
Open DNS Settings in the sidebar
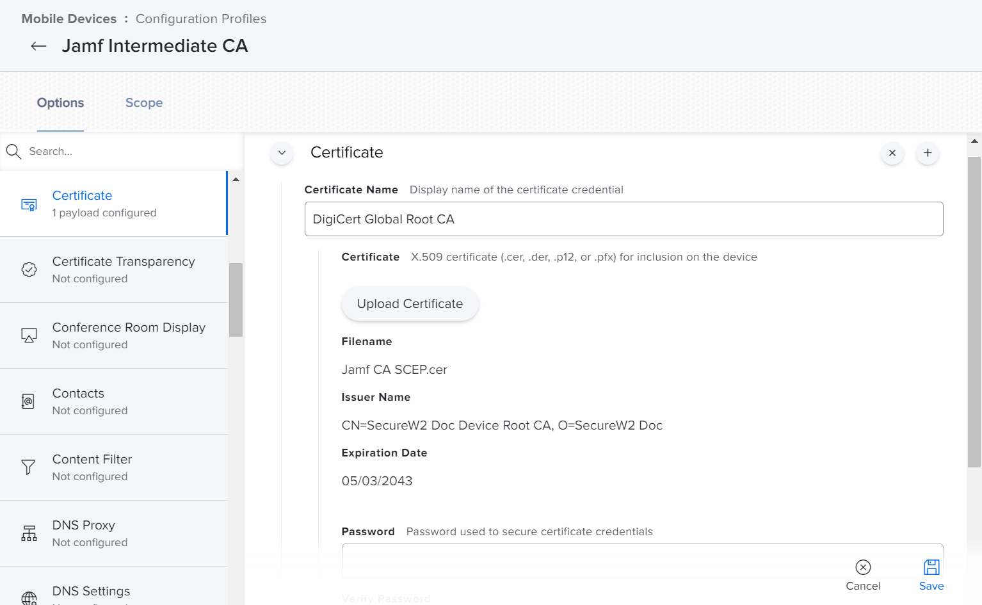(x=92, y=592)
